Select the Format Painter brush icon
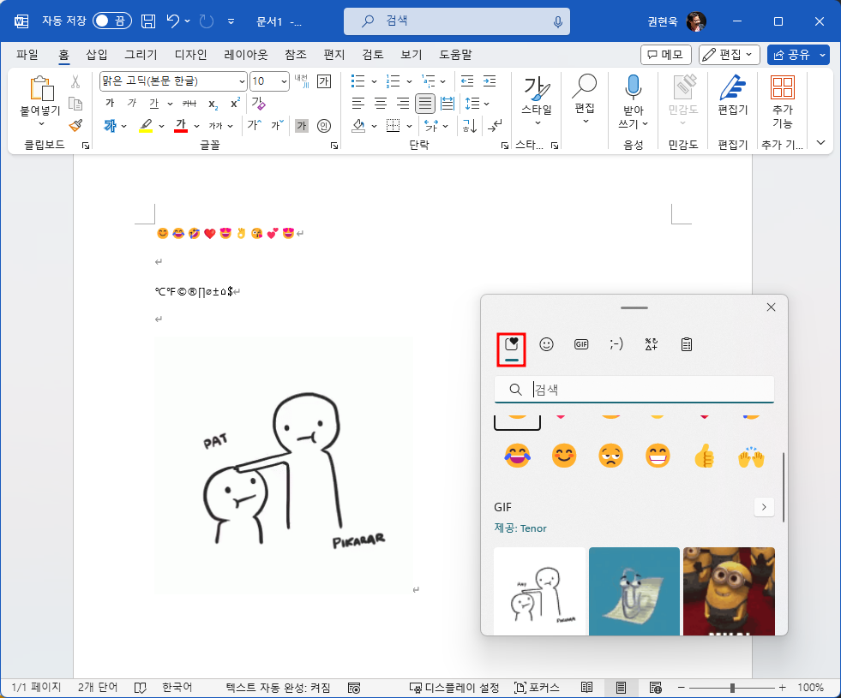The height and width of the screenshot is (698, 841). pyautogui.click(x=75, y=125)
